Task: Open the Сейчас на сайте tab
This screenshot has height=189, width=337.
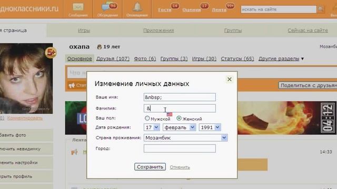Action: tap(308, 30)
